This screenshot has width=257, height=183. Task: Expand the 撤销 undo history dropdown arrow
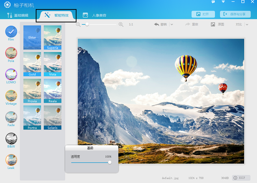[x=172, y=24]
